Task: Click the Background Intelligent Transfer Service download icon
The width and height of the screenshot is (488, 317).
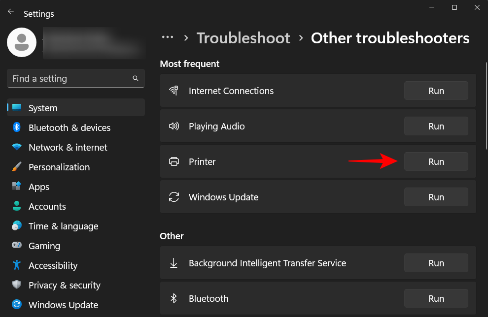Action: point(174,263)
